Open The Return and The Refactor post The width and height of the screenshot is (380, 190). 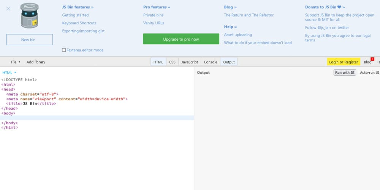click(x=249, y=15)
